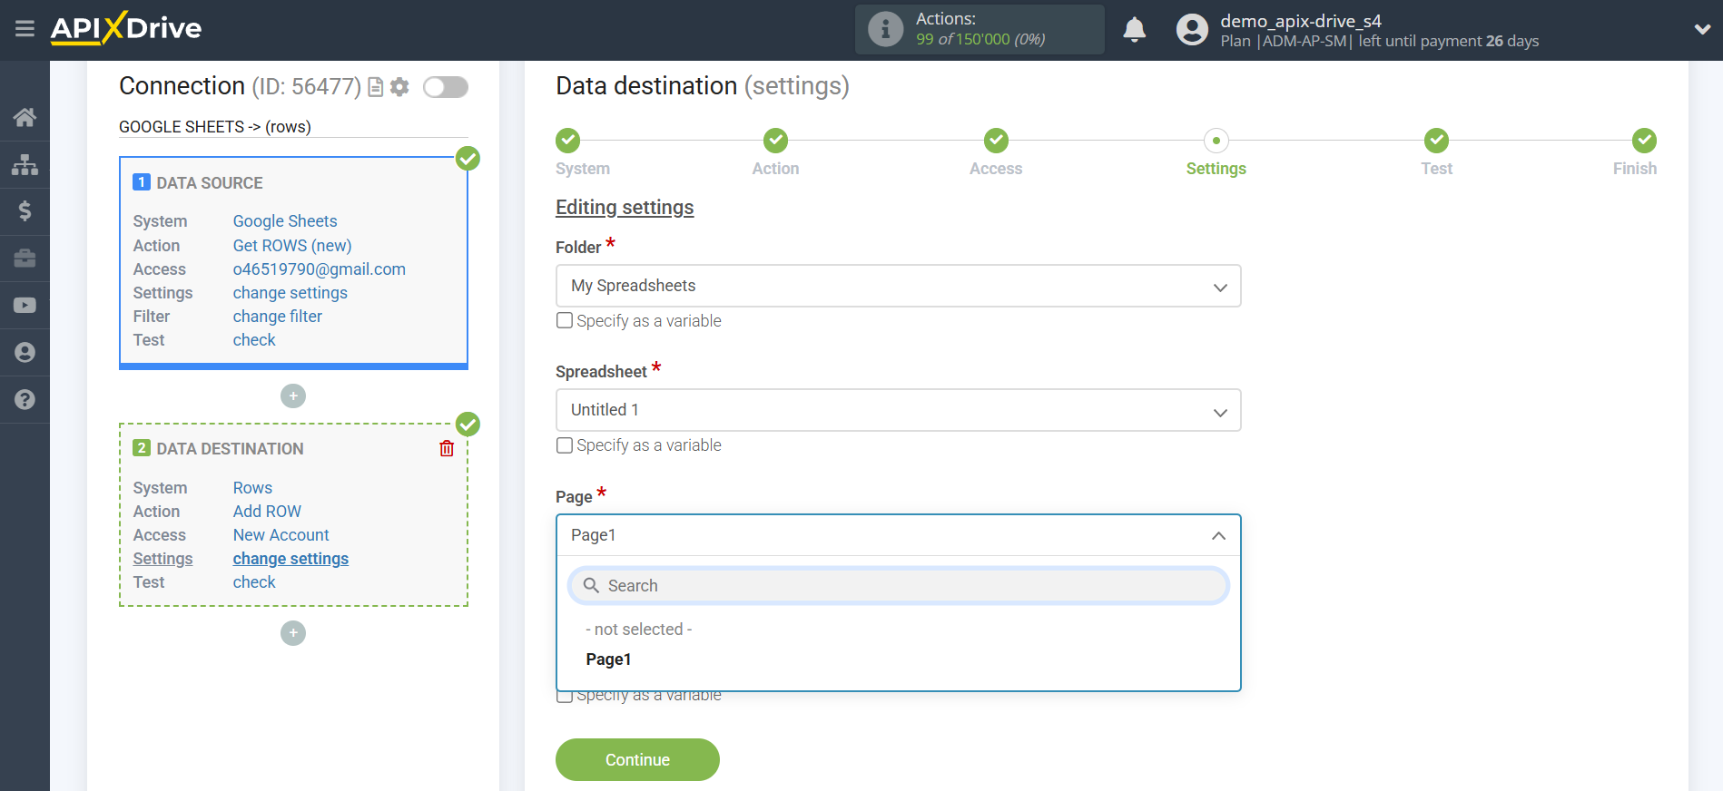Click the Data Source green checkmark badge
Viewport: 1723px width, 791px height.
click(x=468, y=159)
